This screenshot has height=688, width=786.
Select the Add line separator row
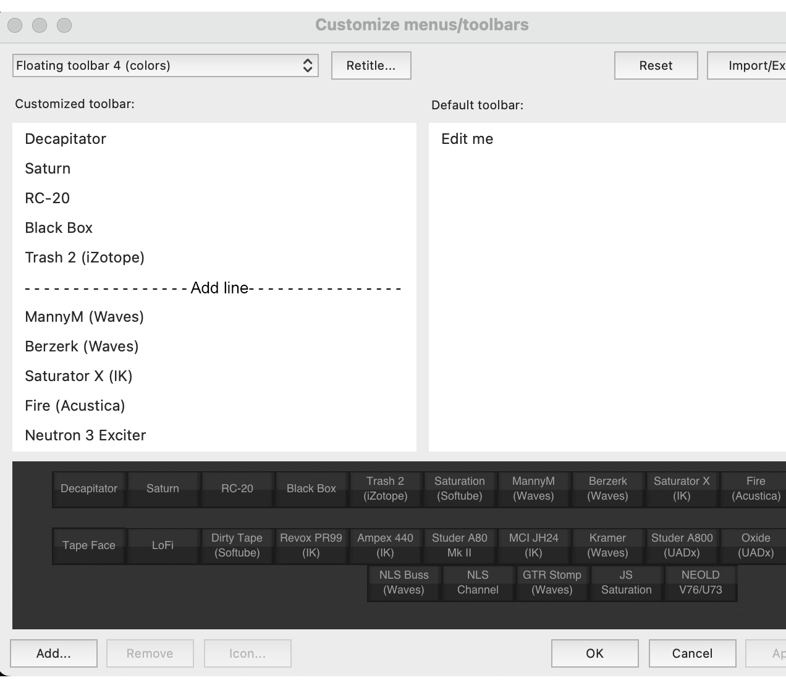(214, 288)
